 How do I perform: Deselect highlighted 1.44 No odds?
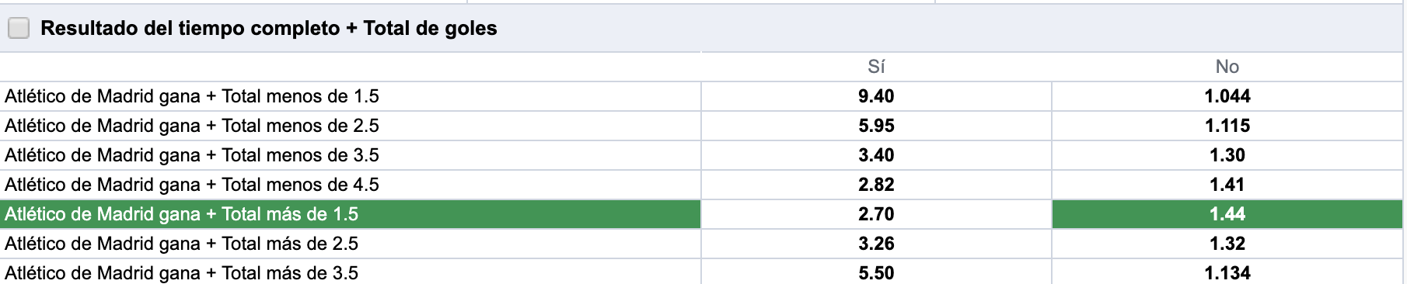click(x=1227, y=214)
